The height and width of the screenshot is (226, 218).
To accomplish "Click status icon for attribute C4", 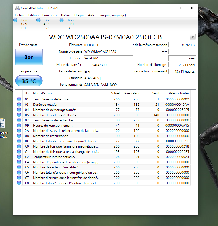I will click(19, 162).
